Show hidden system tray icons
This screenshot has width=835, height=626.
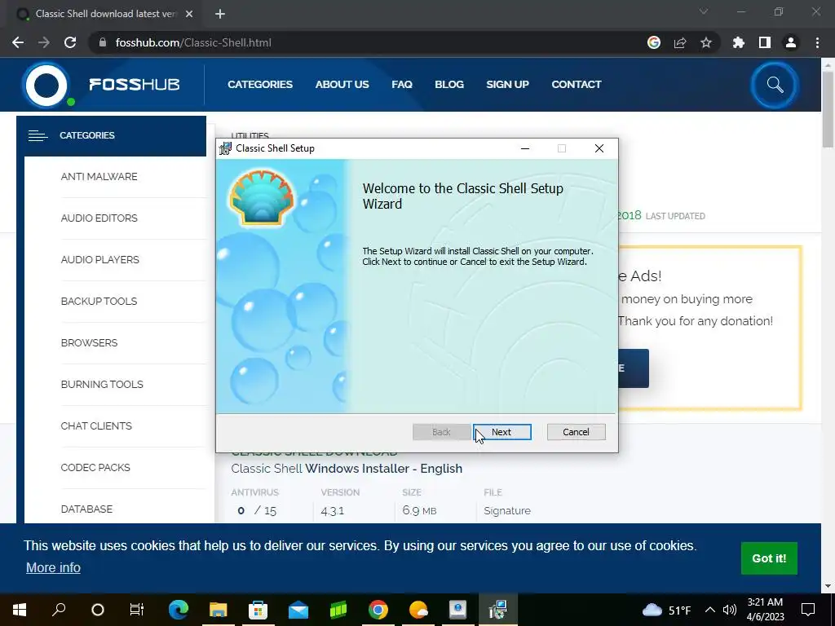click(x=710, y=610)
